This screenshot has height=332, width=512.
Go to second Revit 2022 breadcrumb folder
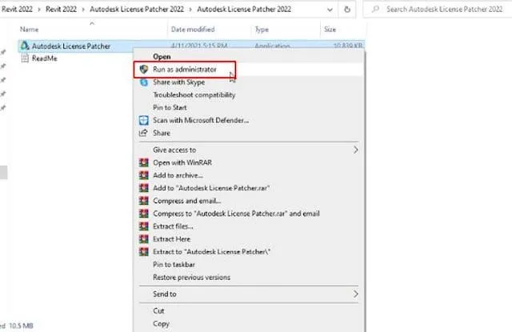pyautogui.click(x=61, y=9)
